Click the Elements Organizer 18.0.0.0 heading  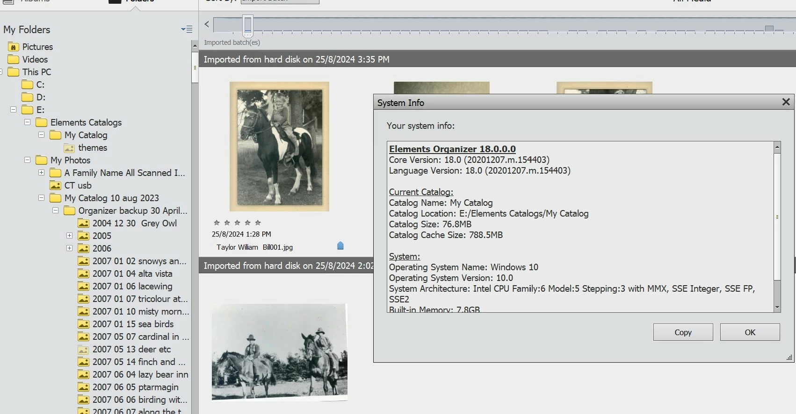coord(452,149)
